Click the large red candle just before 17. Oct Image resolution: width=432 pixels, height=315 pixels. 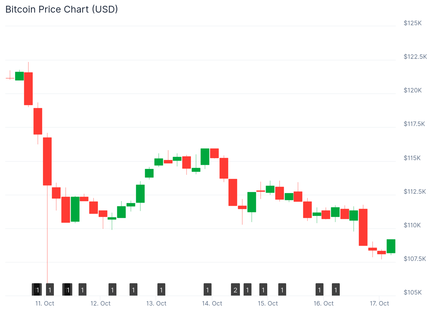pyautogui.click(x=363, y=227)
